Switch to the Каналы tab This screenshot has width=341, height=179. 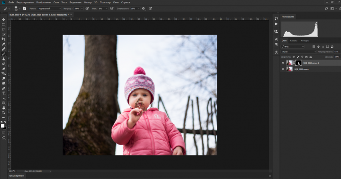click(x=293, y=41)
